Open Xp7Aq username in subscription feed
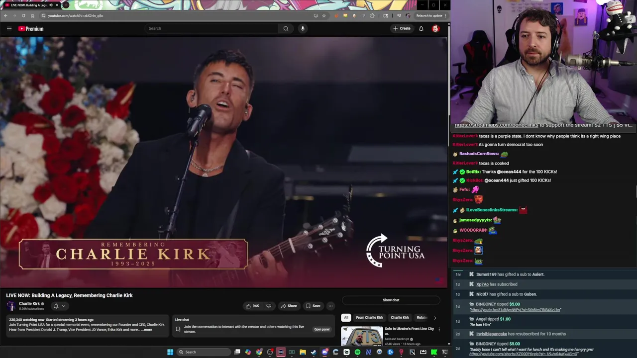 click(x=482, y=284)
